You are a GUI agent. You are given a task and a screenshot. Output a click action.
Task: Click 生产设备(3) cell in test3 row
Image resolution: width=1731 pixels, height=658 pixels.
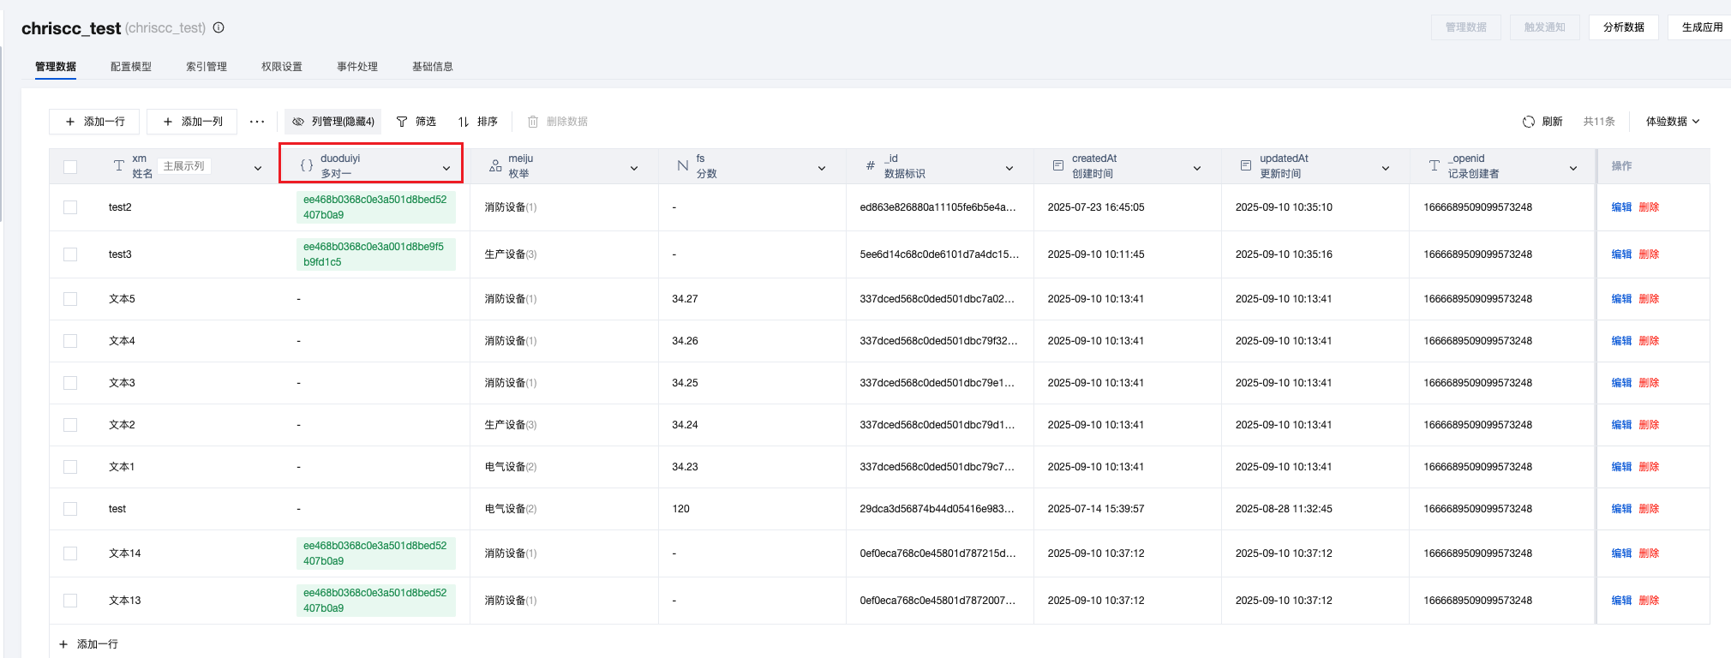point(511,254)
